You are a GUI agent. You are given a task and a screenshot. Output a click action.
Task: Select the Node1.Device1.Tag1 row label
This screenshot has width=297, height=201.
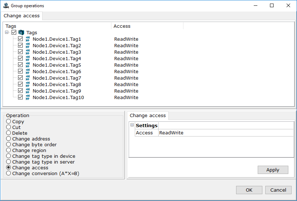(57, 39)
